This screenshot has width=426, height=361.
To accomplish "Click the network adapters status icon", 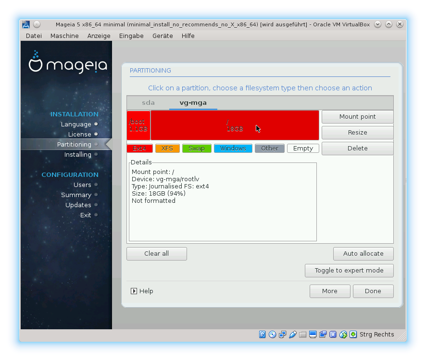I will coord(283,335).
